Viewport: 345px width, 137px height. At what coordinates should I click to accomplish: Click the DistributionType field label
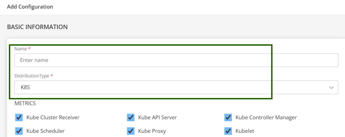click(32, 76)
